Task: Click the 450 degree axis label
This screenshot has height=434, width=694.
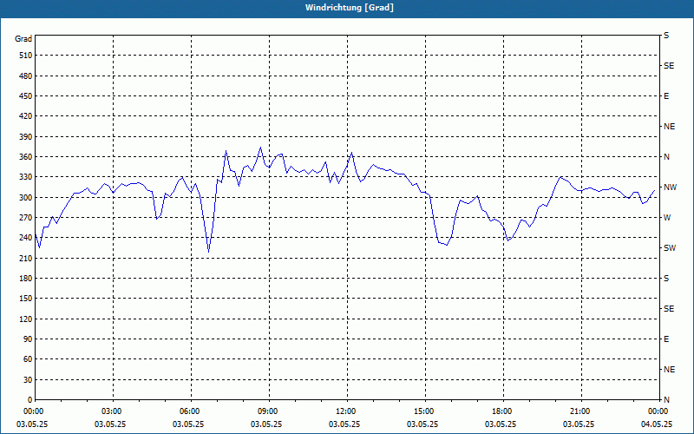Action: coord(26,96)
